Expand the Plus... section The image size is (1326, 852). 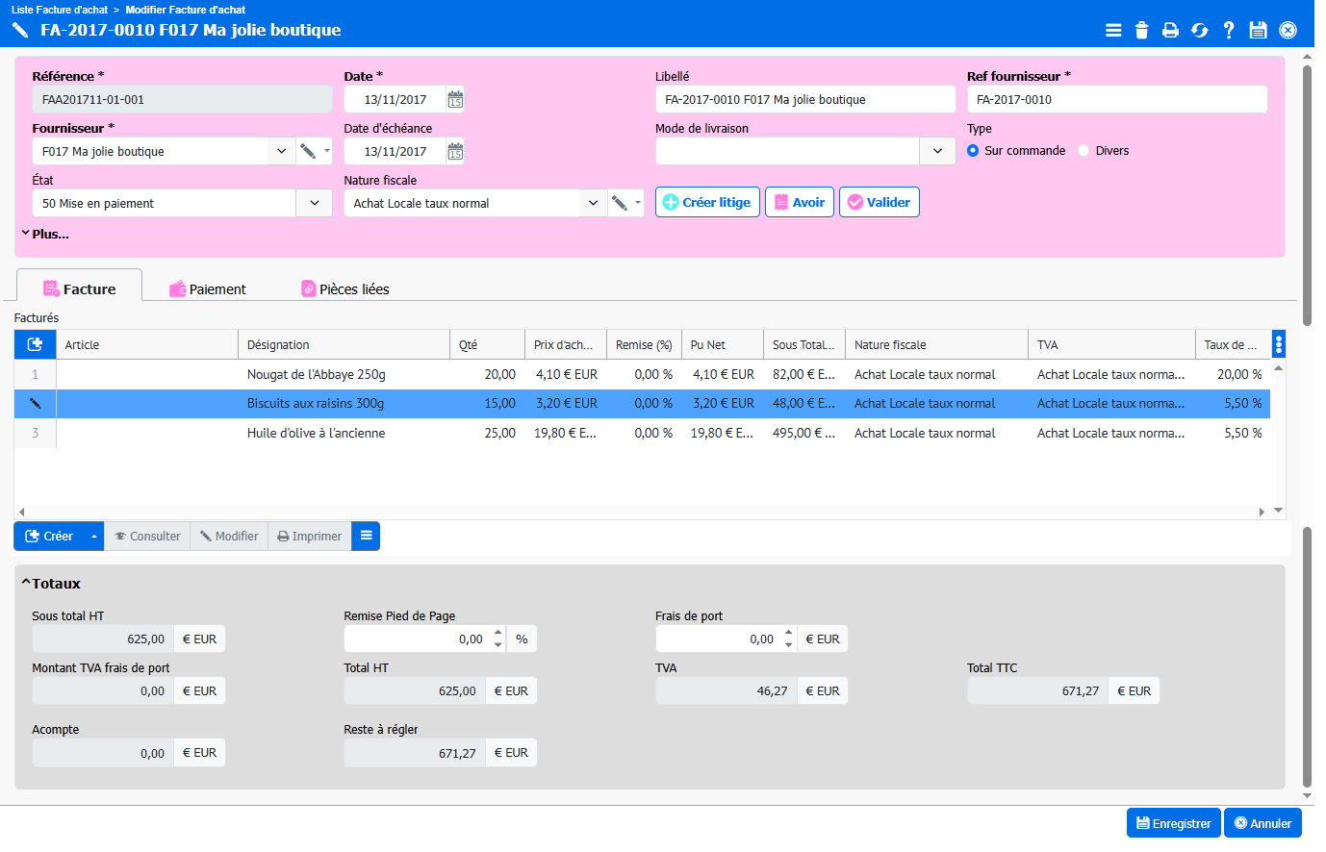(45, 234)
